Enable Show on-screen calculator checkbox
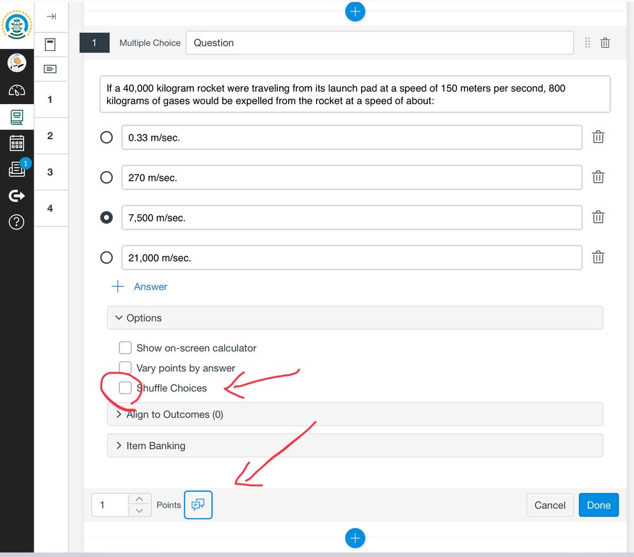634x557 pixels. point(126,348)
